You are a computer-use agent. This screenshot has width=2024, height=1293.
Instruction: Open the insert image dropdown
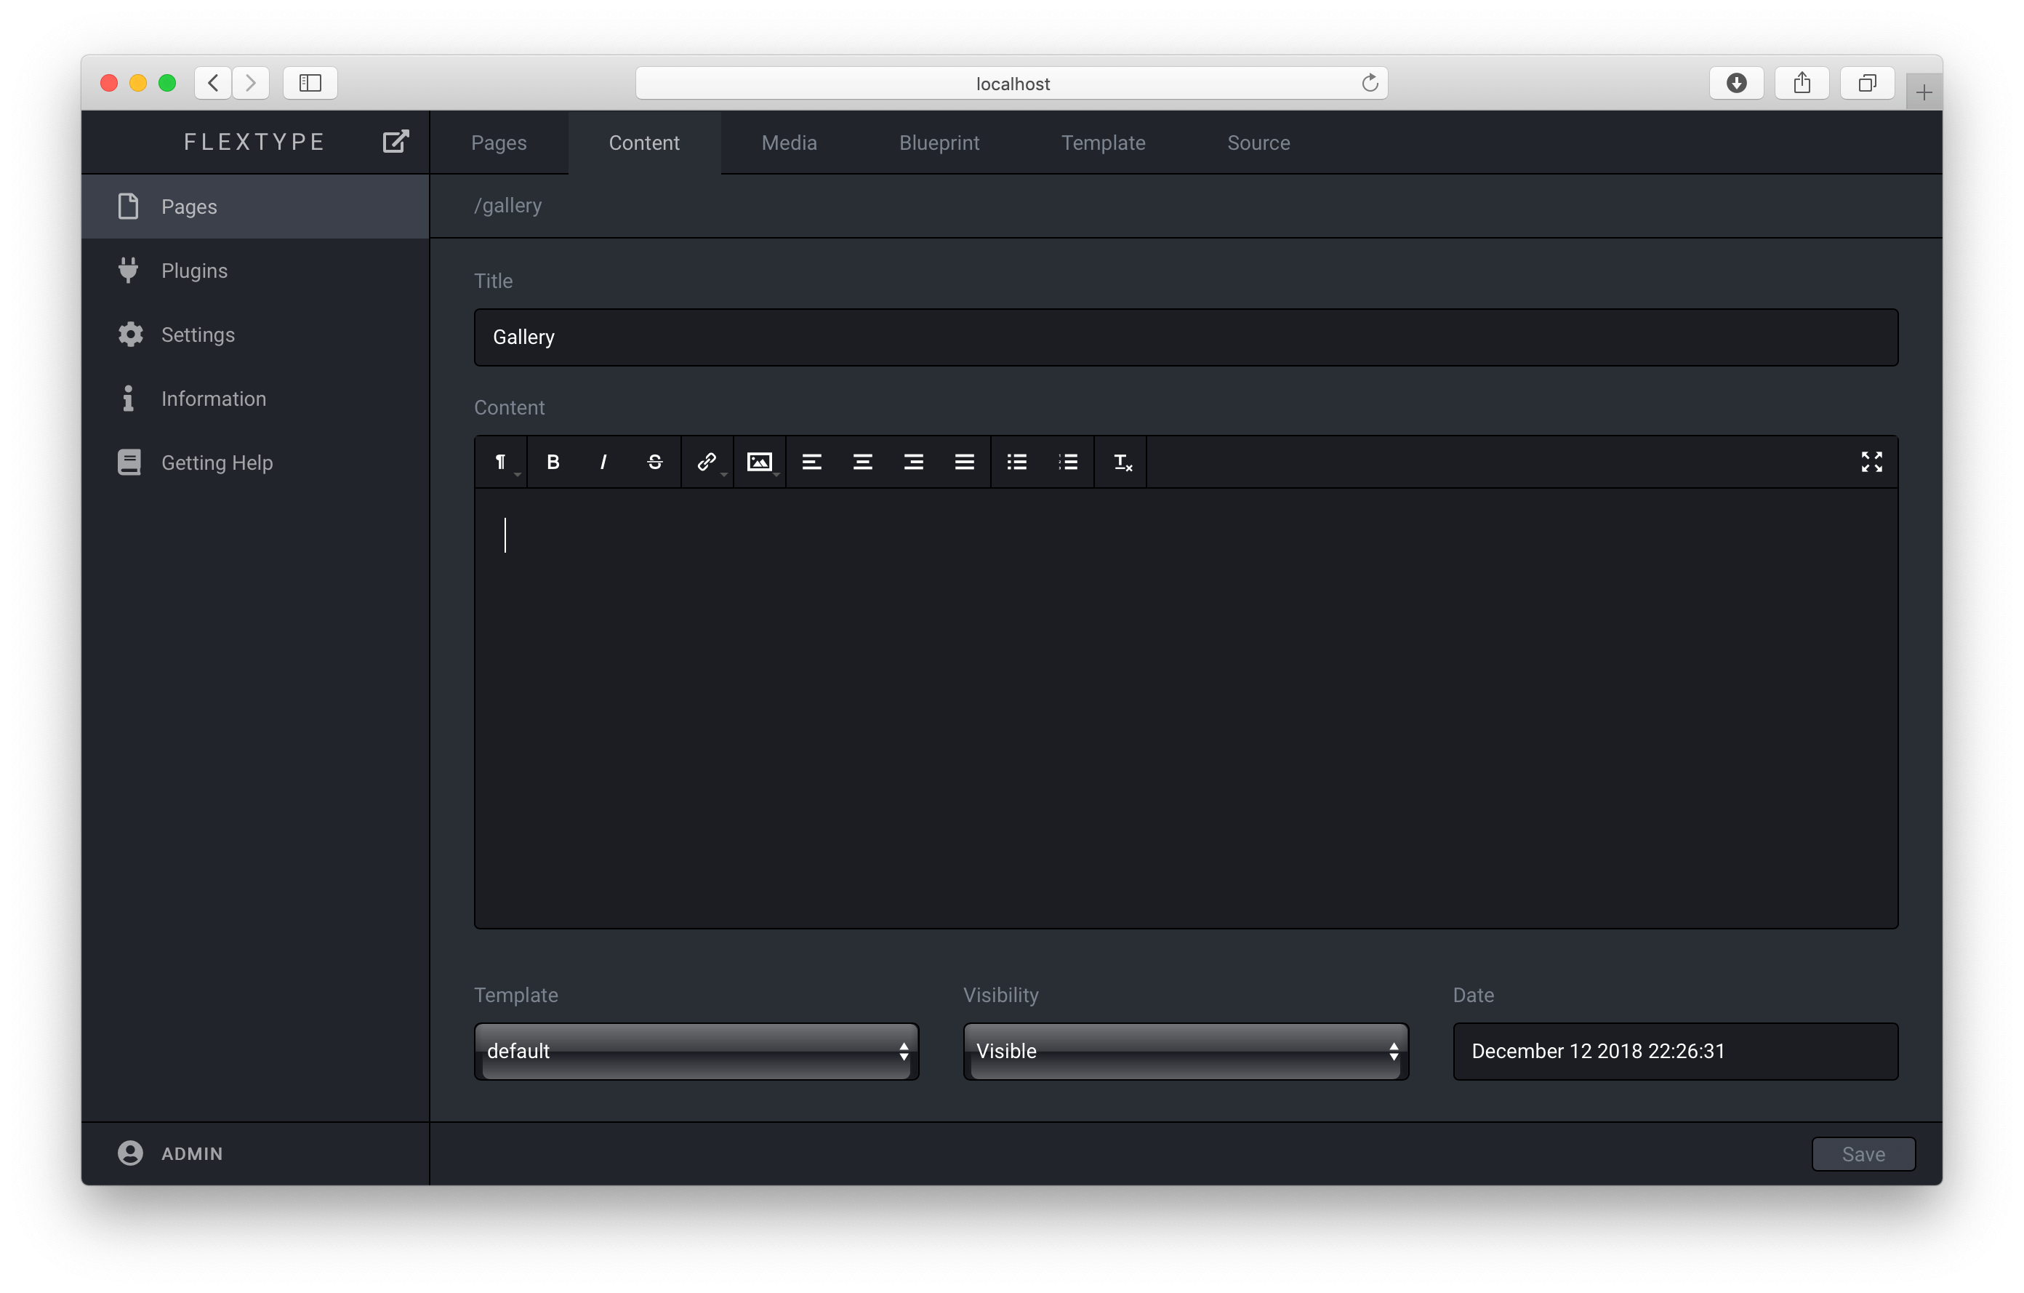click(x=760, y=462)
